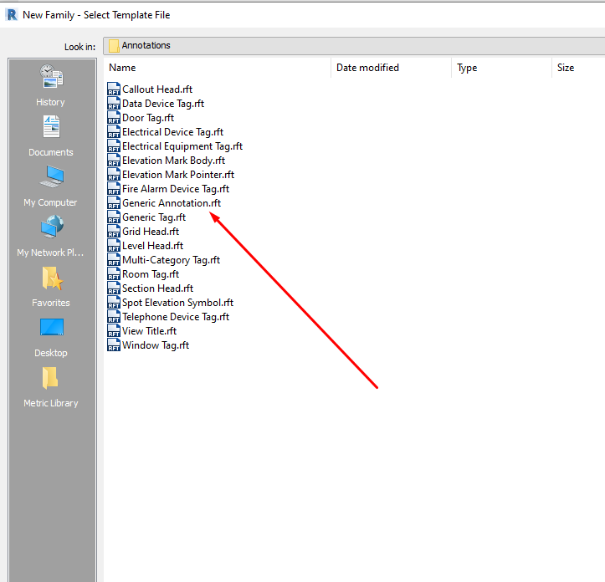
Task: Click the RFT icon of Callout Head.rft
Action: [114, 89]
